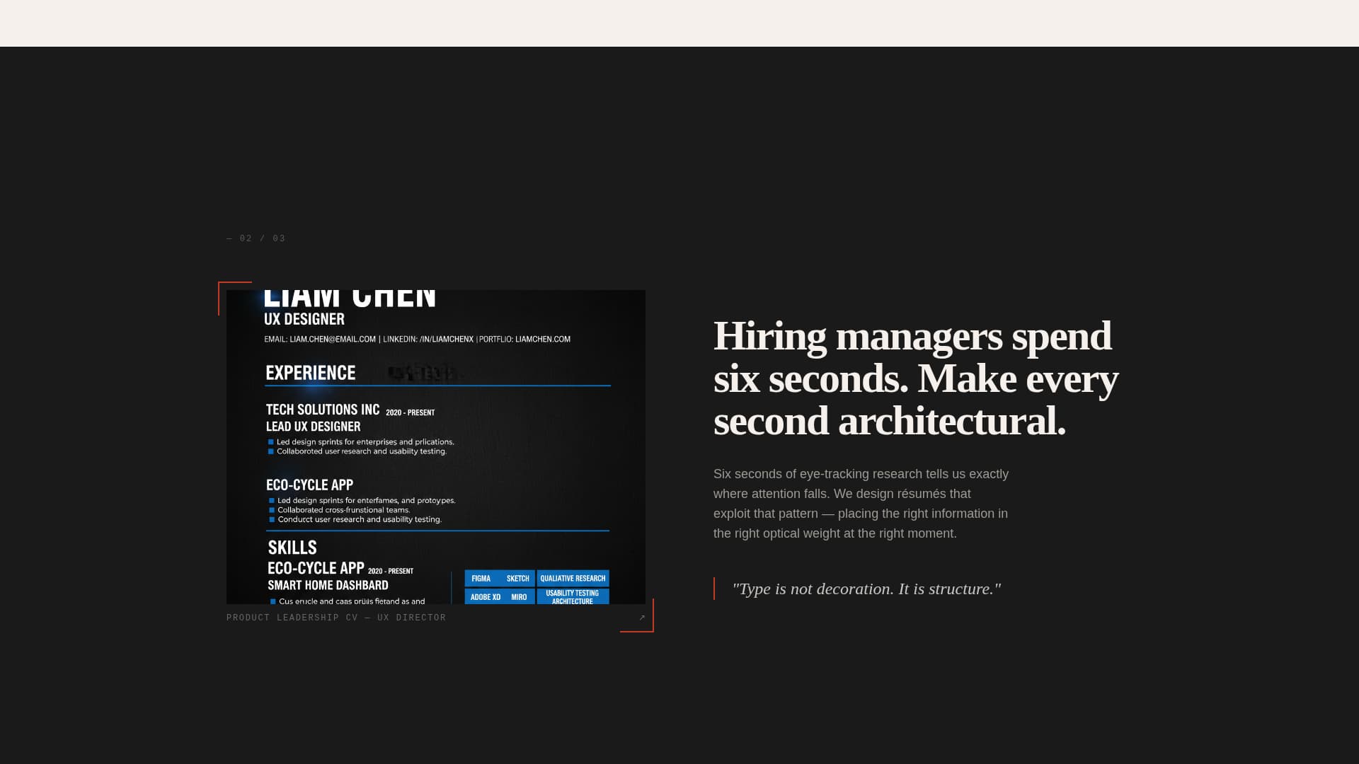The image size is (1359, 764).
Task: Visit the LIAMCHEN.COM portfolio link
Action: click(x=542, y=339)
